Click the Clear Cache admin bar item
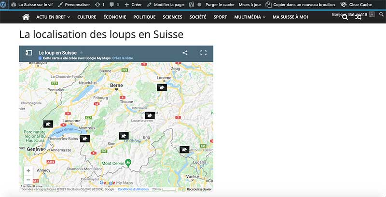This screenshot has height=197, width=386. click(x=356, y=5)
